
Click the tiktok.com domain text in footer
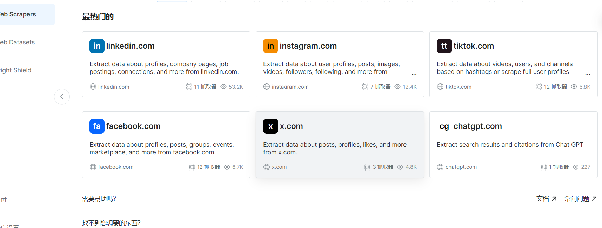(x=459, y=87)
